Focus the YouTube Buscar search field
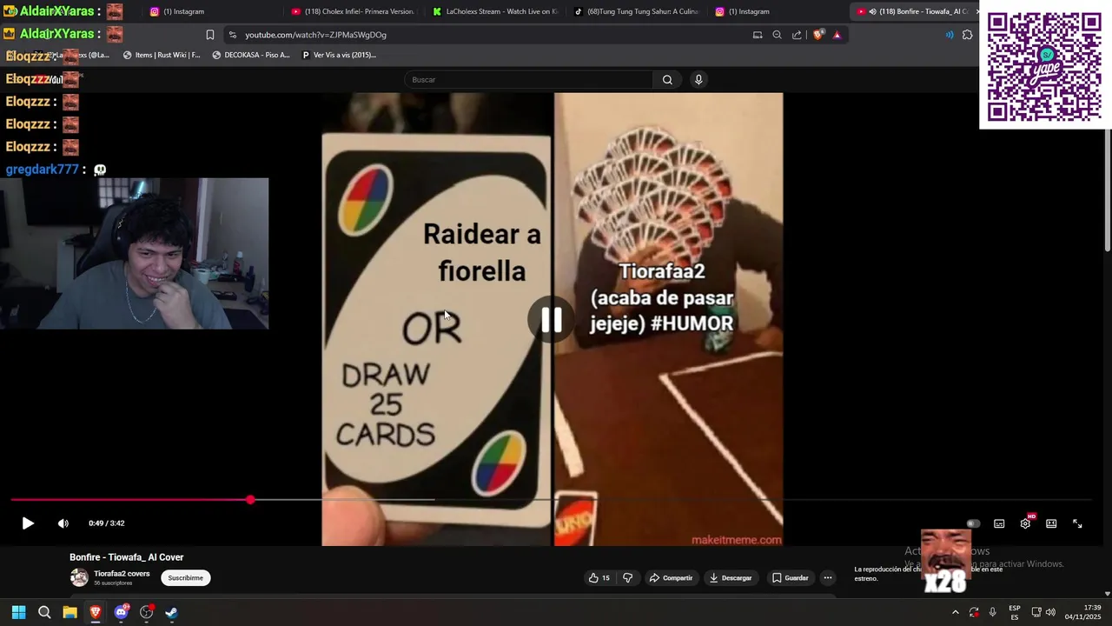The image size is (1112, 626). [528, 80]
